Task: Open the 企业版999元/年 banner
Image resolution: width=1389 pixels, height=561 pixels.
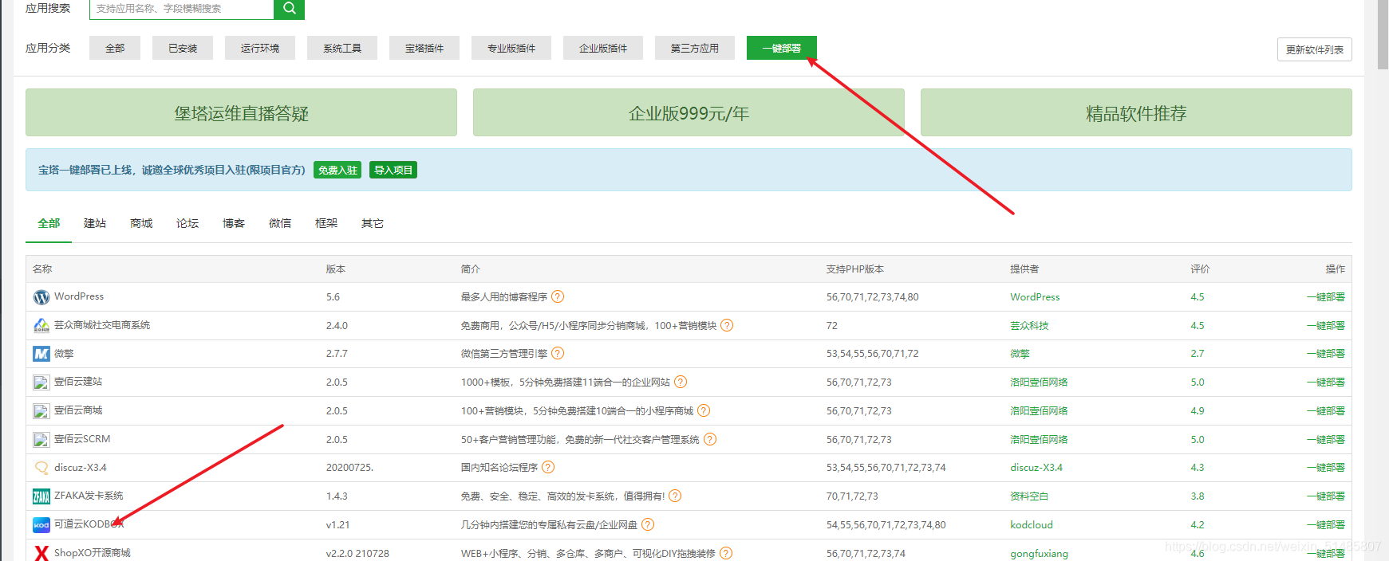Action: (689, 112)
